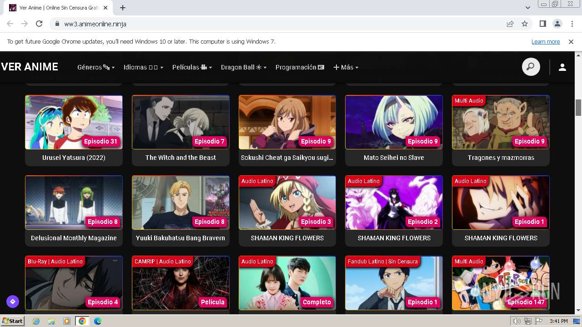Expand the Géneros dropdown menu
This screenshot has height=327, width=582.
[96, 67]
